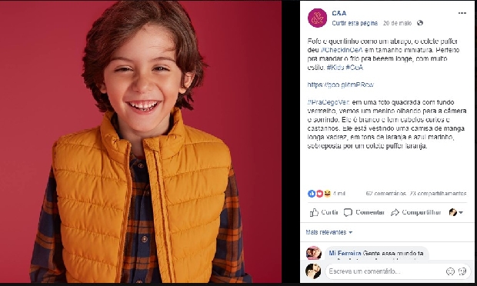Screen dimensions: 477x286
Task: Click the Compartilhar share arrow icon
Action: point(395,212)
